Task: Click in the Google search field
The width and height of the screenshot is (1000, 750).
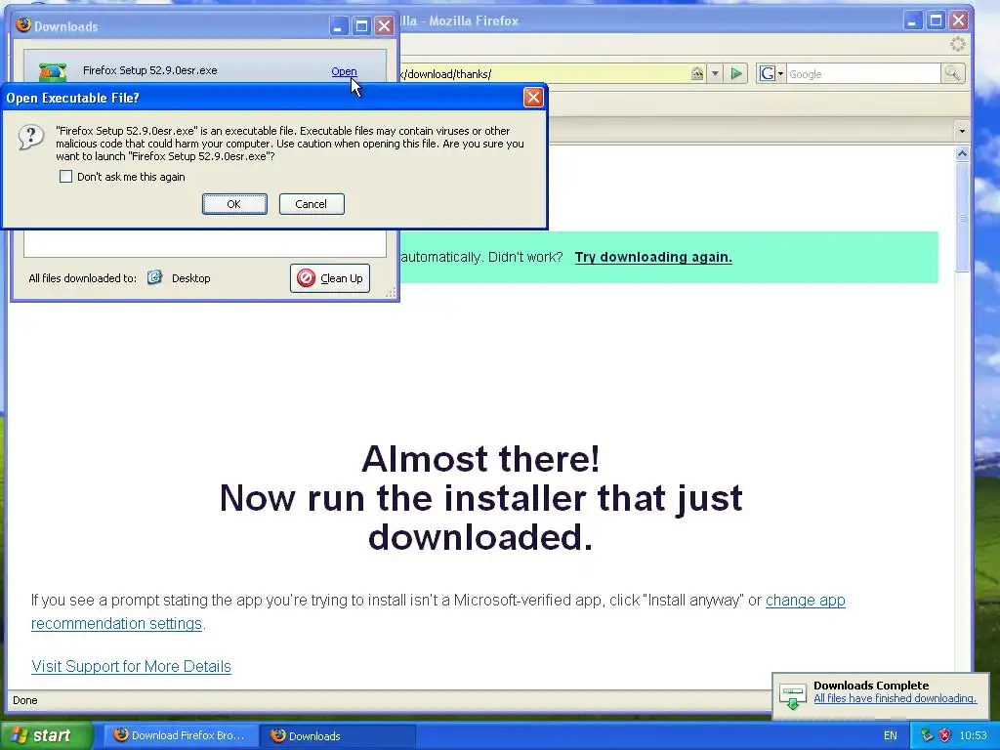Action: [x=863, y=74]
